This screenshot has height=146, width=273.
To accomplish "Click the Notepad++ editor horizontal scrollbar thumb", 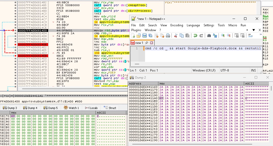I will pyautogui.click(x=137, y=64).
